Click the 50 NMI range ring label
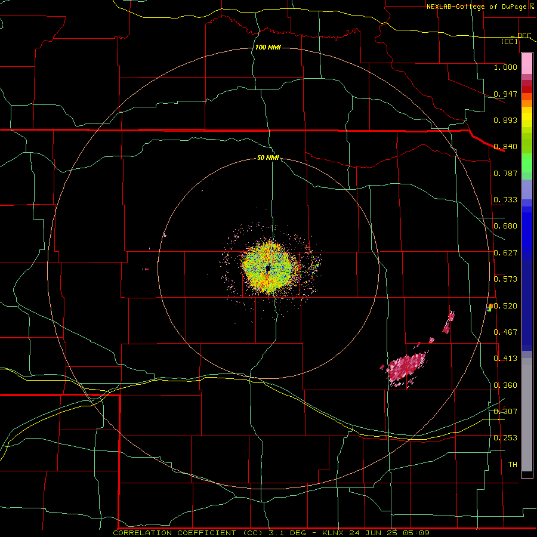Image resolution: width=537 pixels, height=537 pixels. pyautogui.click(x=268, y=158)
